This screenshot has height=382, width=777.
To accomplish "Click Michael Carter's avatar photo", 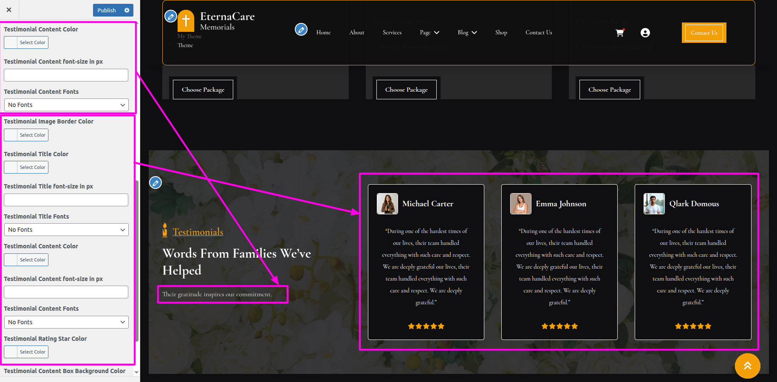I will tap(387, 204).
